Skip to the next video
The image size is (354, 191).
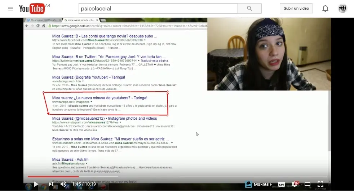coord(51,184)
